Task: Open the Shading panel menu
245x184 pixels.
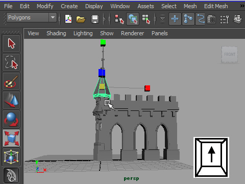Action: 56,33
